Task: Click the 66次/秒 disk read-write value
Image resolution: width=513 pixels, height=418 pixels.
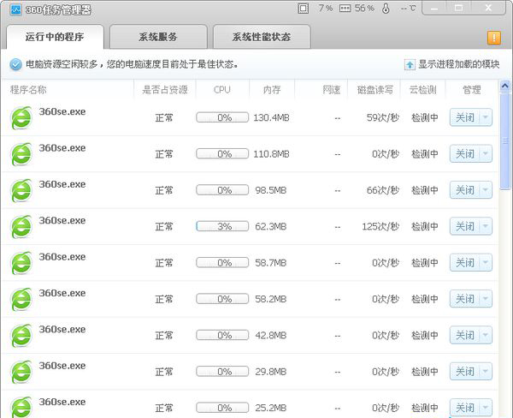Action: [x=383, y=190]
